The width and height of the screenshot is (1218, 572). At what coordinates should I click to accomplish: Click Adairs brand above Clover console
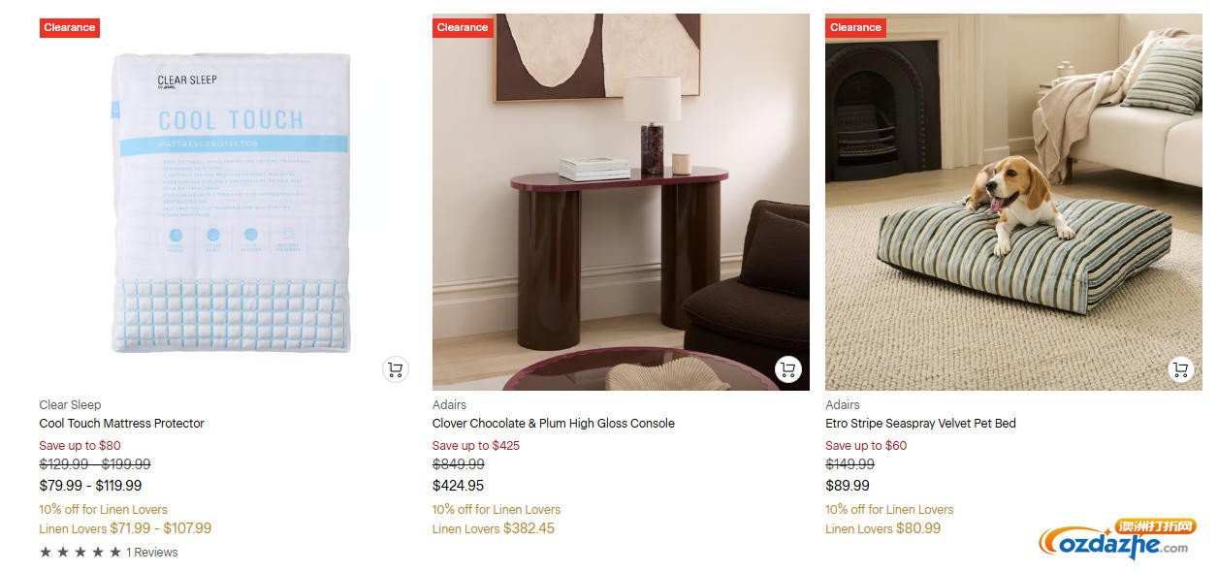click(449, 405)
